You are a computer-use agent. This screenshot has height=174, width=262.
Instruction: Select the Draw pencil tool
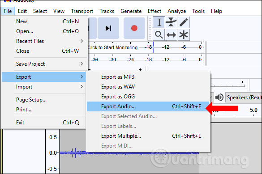pyautogui.click(x=184, y=22)
